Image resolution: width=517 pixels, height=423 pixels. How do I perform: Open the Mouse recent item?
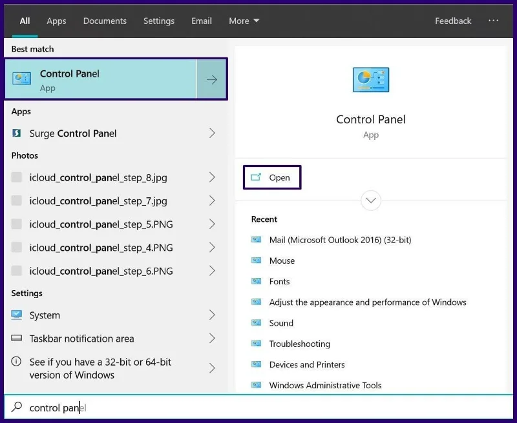click(282, 261)
